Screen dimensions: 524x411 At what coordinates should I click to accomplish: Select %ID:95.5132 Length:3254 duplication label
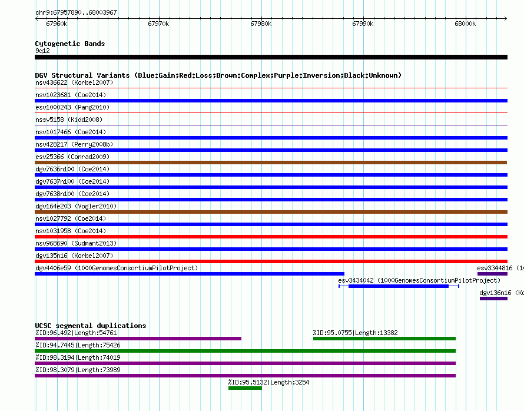268,382
